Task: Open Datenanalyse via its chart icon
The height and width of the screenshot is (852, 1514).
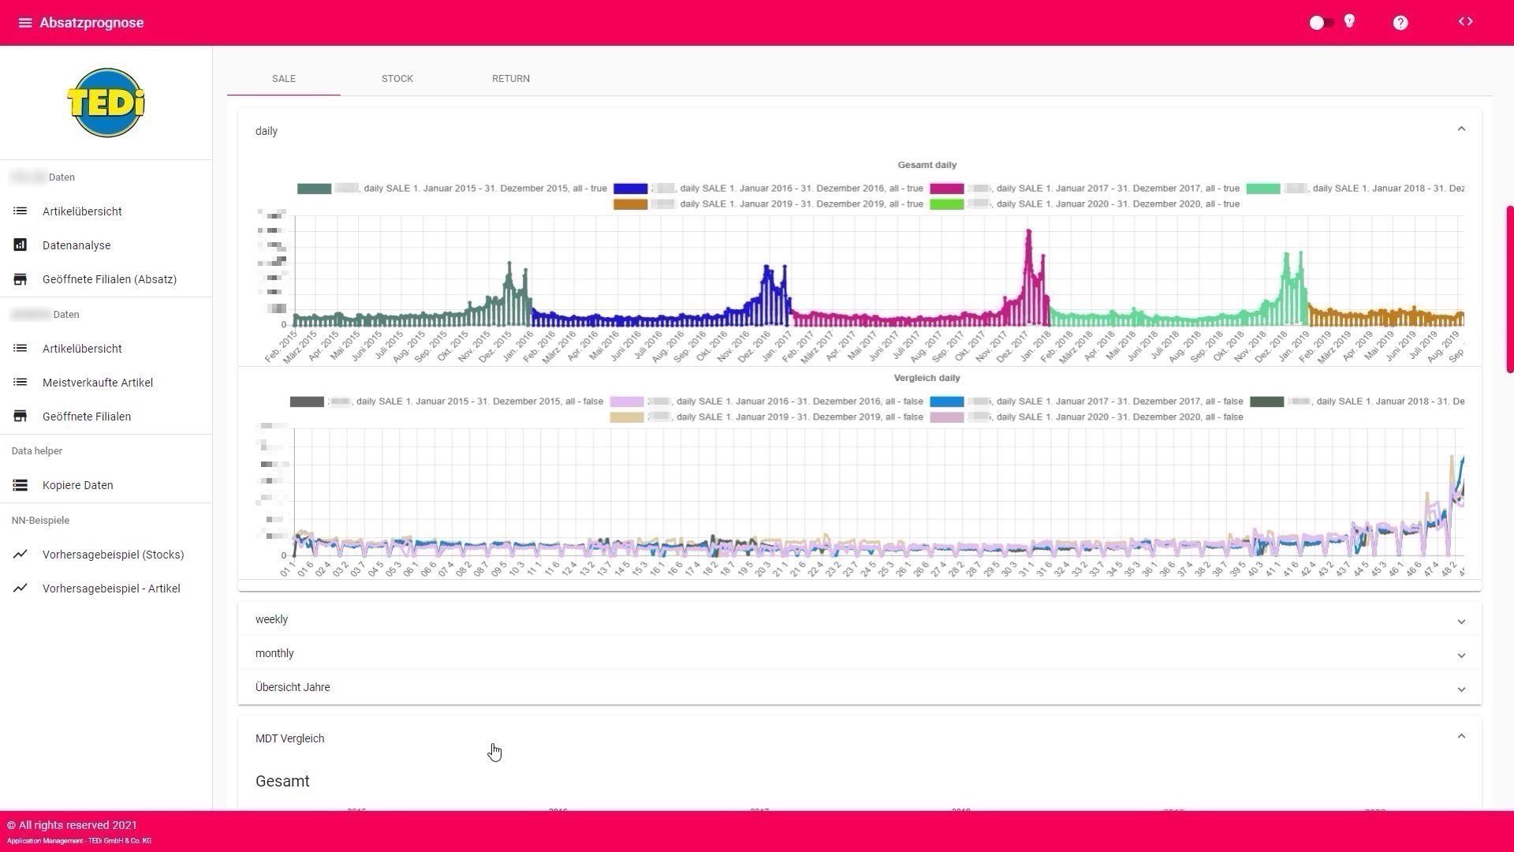Action: pyautogui.click(x=21, y=245)
